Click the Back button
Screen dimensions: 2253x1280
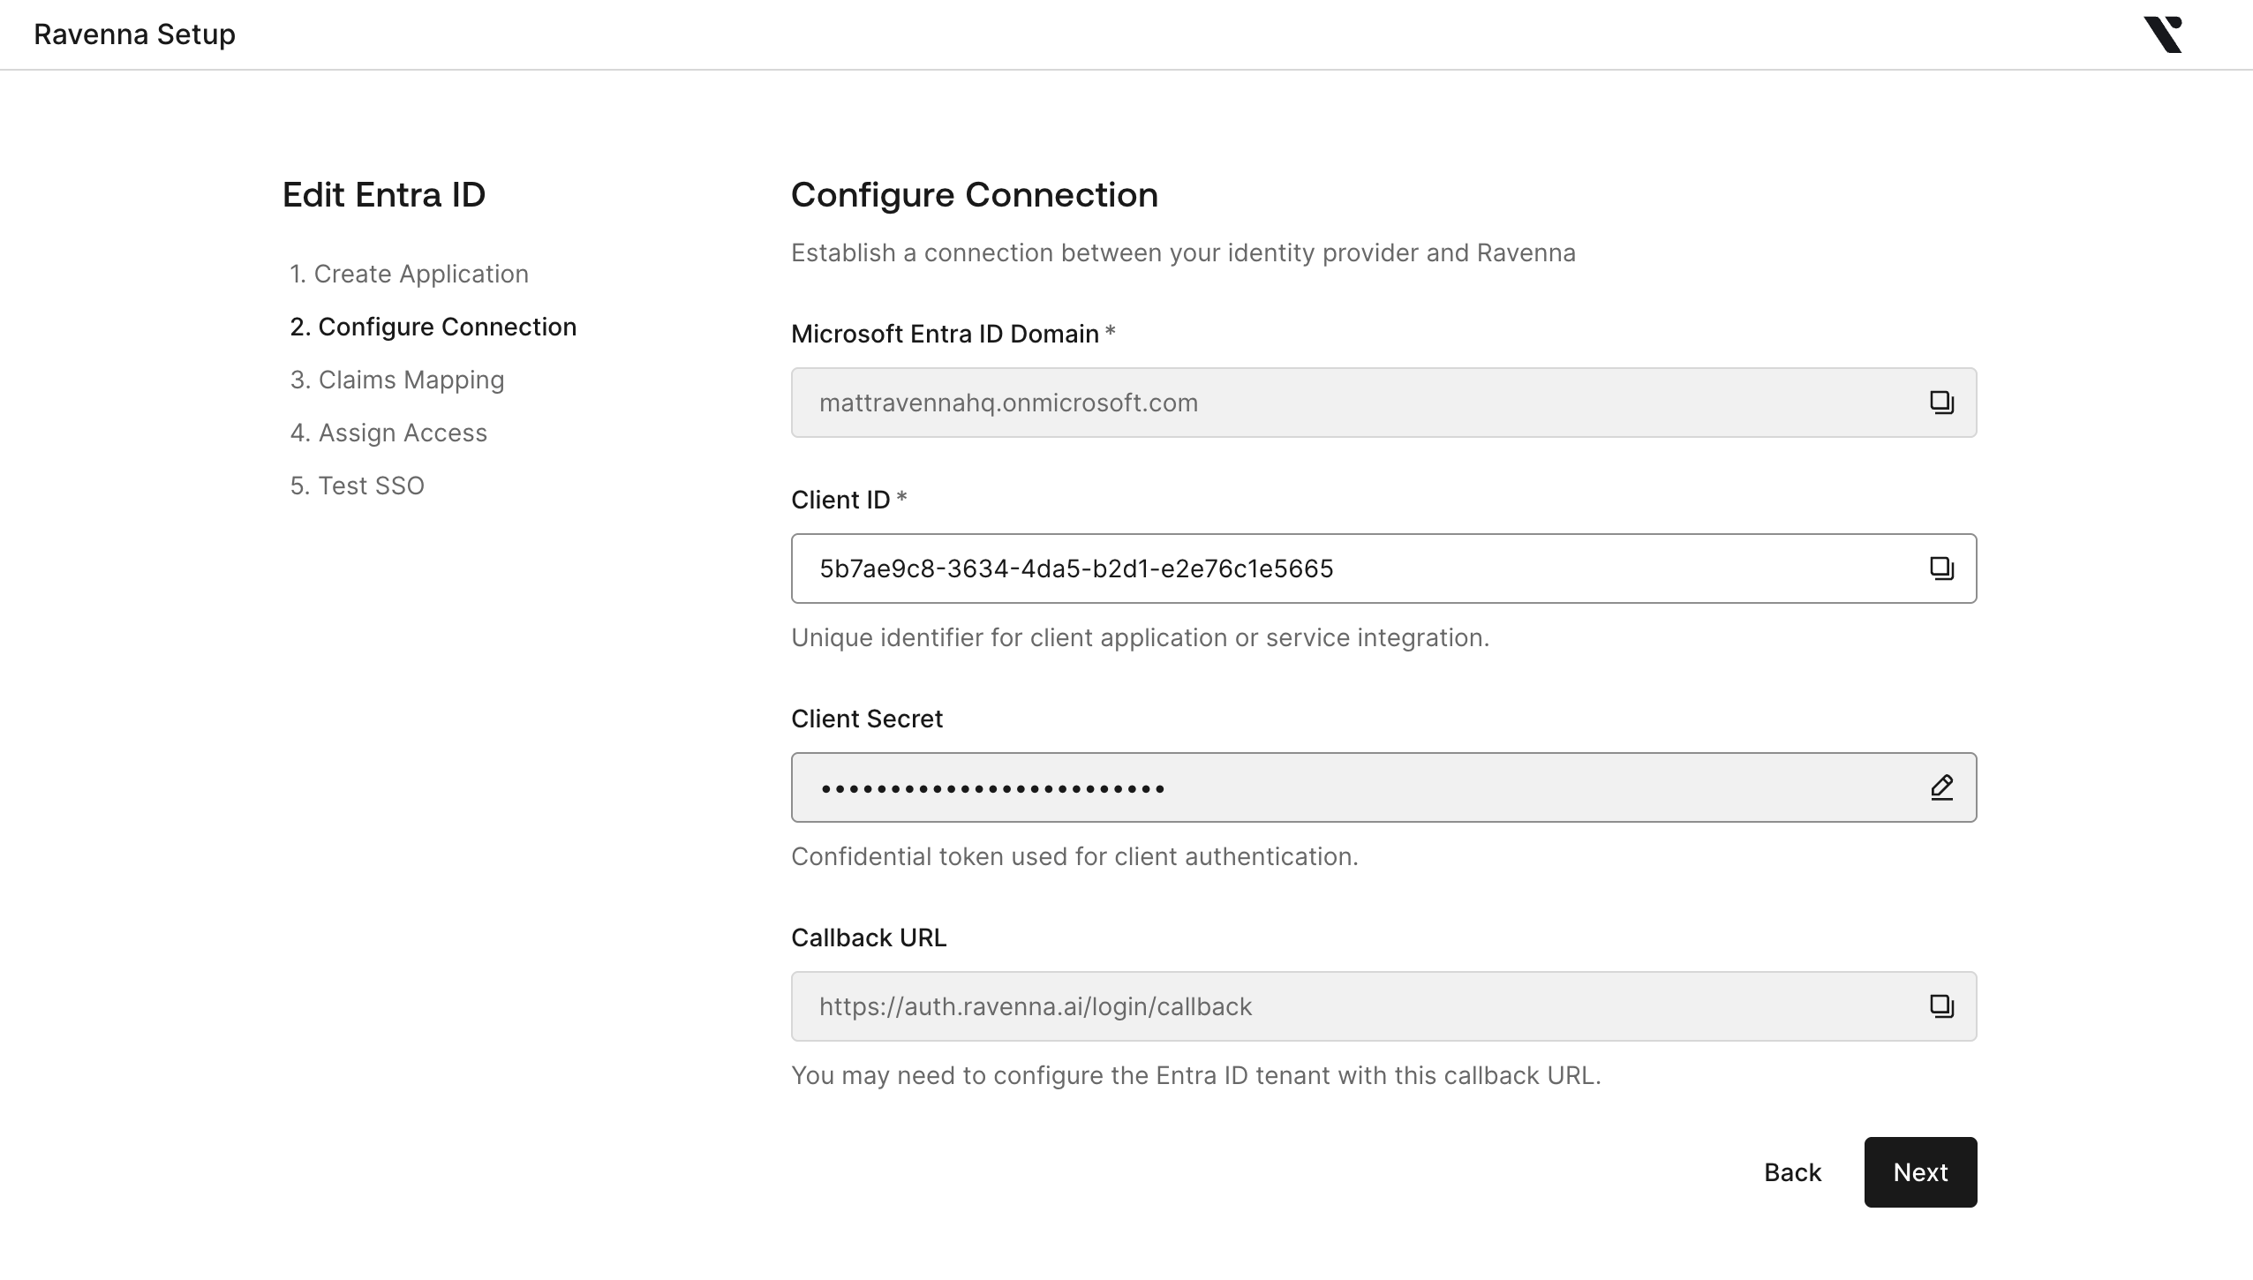tap(1792, 1172)
